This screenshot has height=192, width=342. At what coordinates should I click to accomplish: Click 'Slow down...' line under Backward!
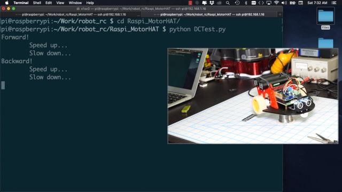[50, 77]
